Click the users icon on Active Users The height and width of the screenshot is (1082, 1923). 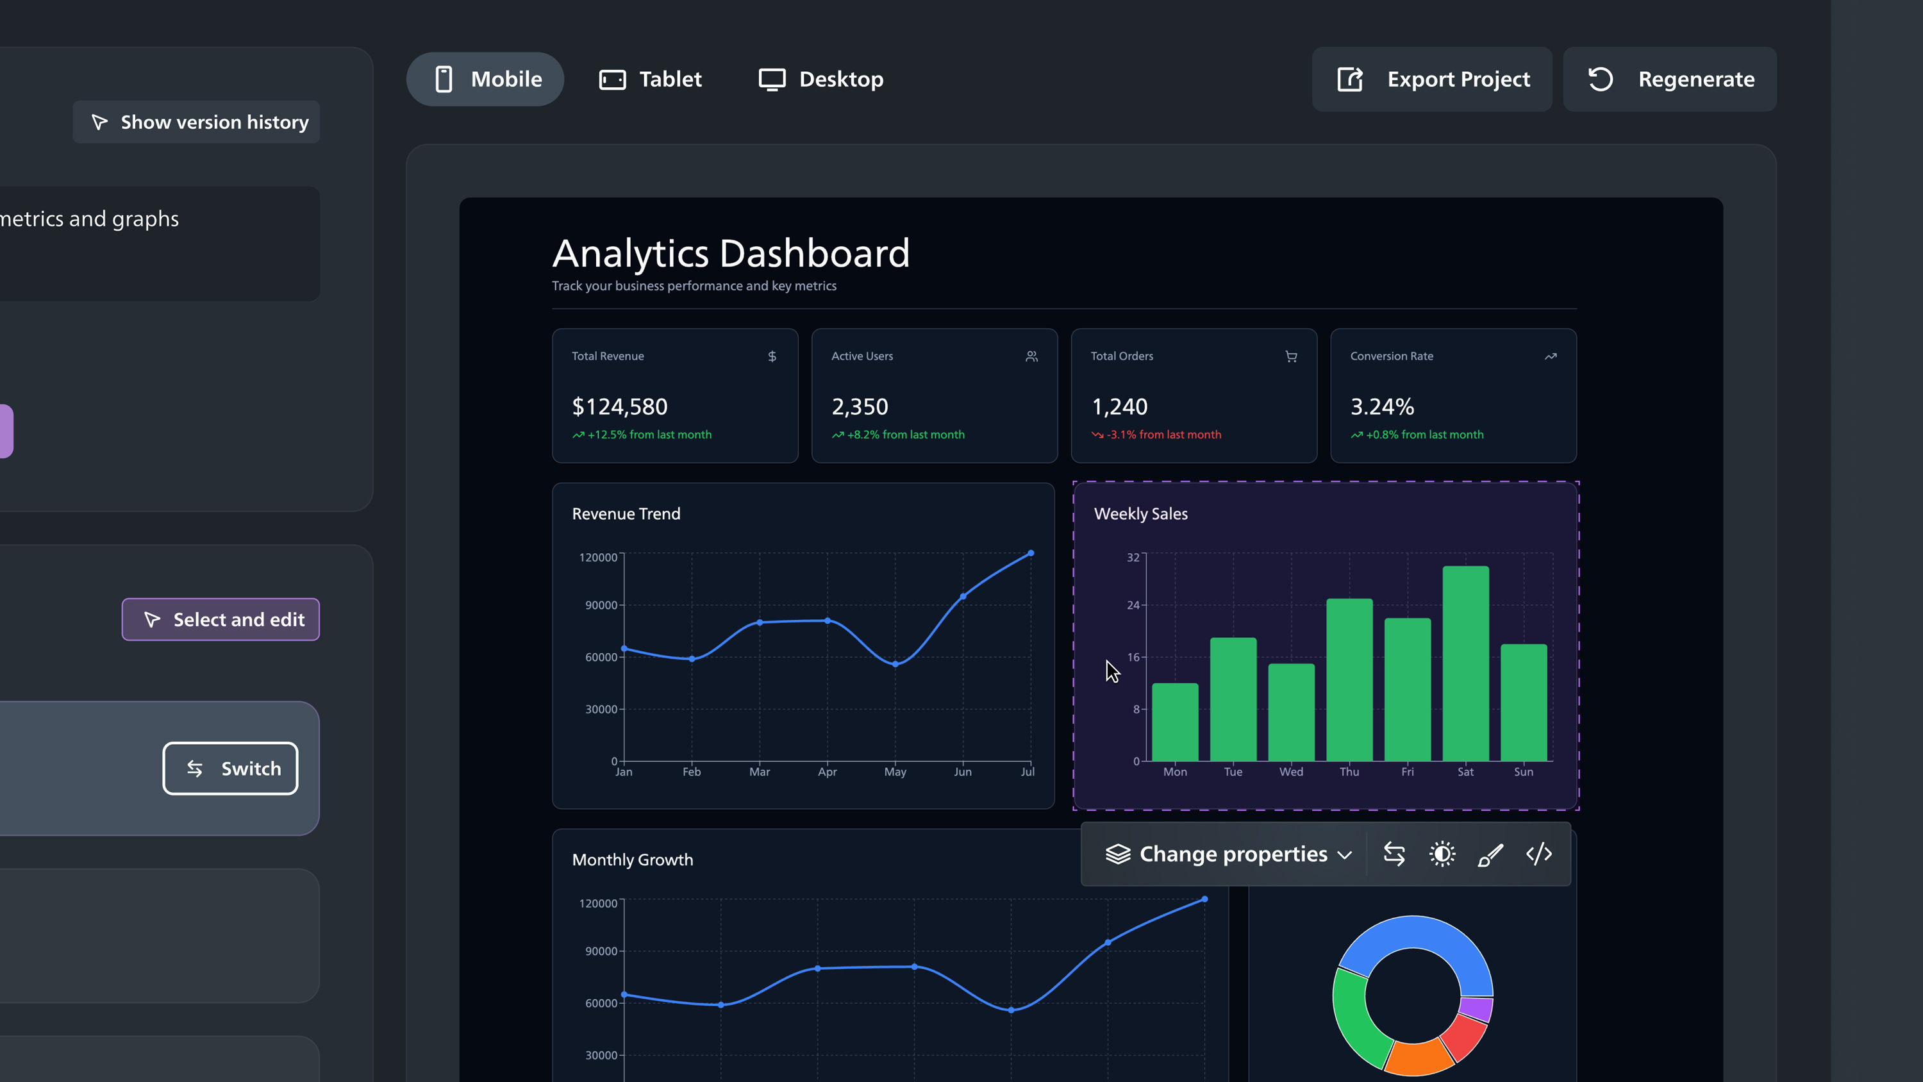tap(1031, 356)
